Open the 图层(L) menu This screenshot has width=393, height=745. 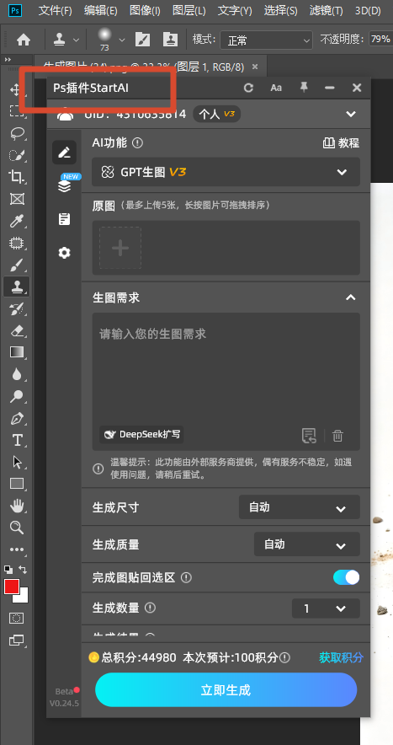coord(189,10)
